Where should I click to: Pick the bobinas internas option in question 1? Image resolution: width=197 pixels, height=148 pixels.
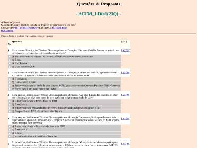point(9,57)
